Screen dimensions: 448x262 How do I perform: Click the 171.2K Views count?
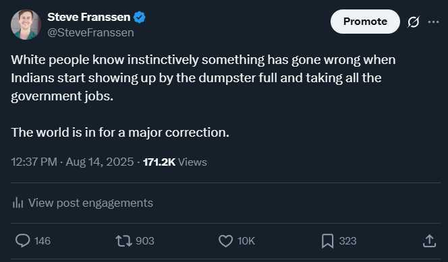click(175, 162)
